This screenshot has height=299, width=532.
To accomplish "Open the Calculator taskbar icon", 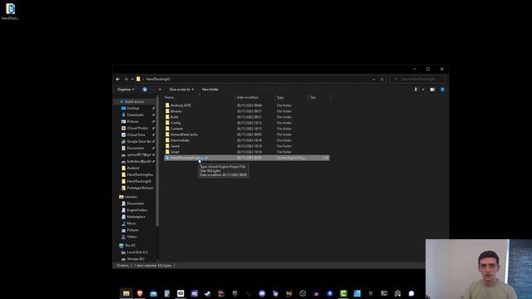I will [167, 293].
